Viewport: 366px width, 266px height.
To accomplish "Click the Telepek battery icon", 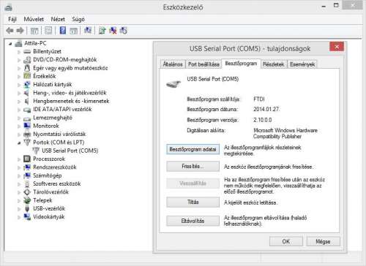I will pos(27,200).
